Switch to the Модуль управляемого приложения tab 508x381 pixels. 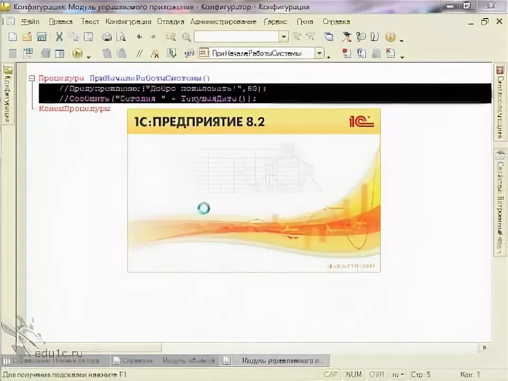pyautogui.click(x=275, y=360)
